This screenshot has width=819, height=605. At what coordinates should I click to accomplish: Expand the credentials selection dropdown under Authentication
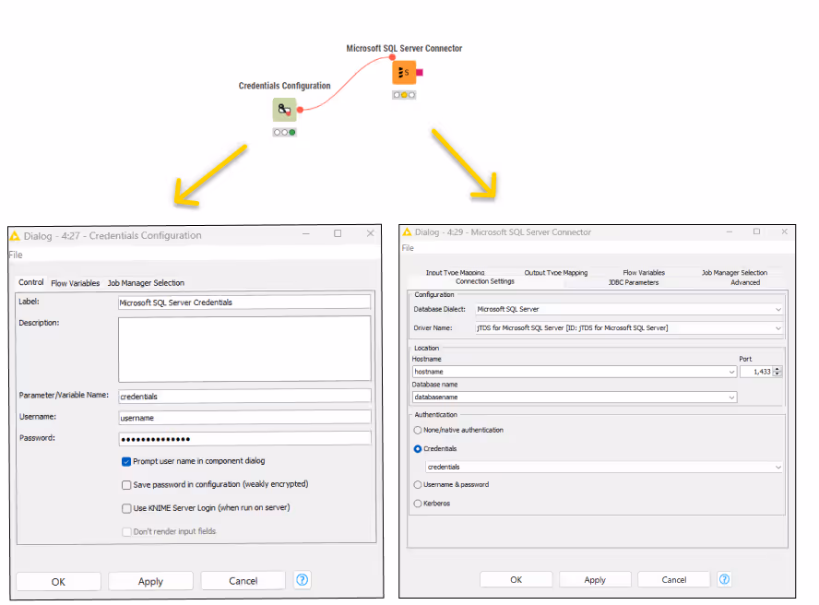click(x=779, y=467)
